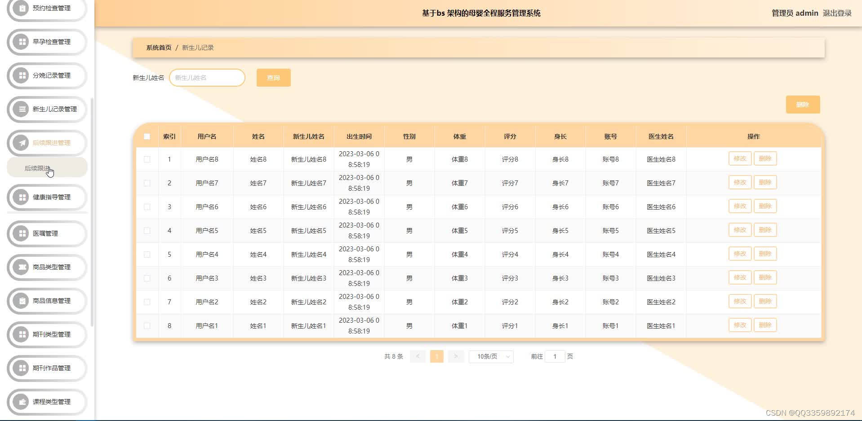Click the 医生姓名7 cell
Viewport: 862px width, 421px height.
coord(661,183)
